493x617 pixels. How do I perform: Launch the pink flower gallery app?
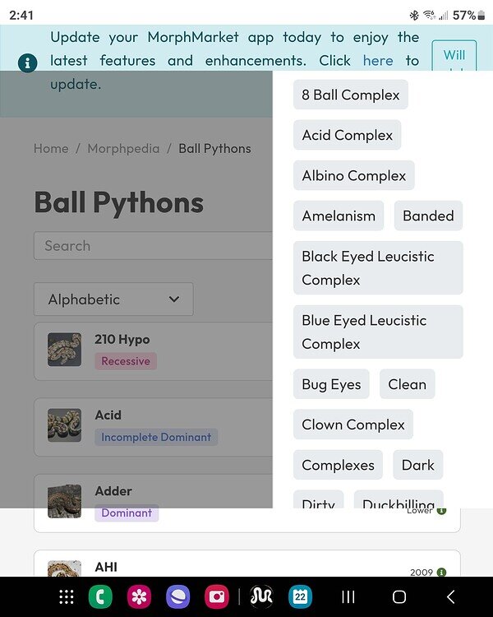140,597
